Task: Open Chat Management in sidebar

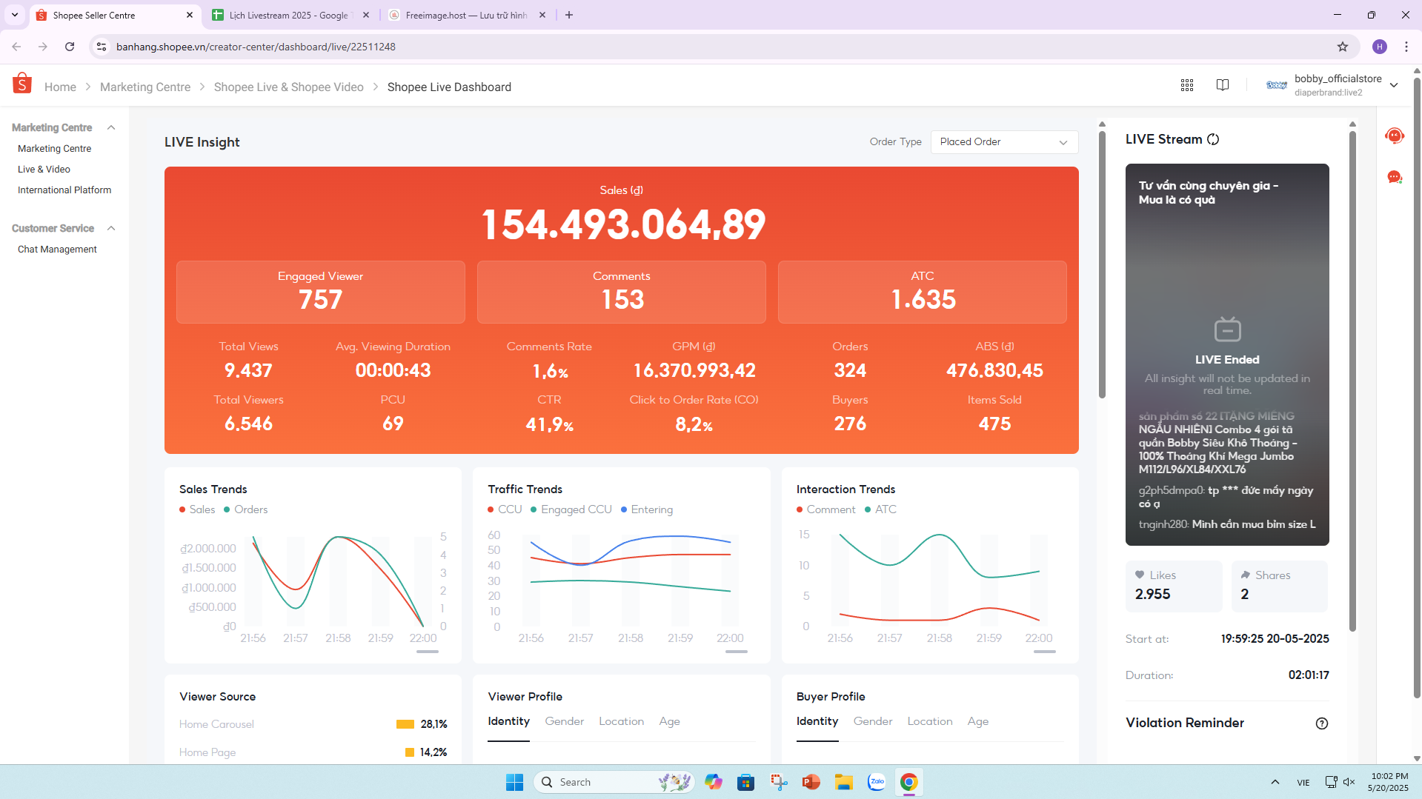Action: pyautogui.click(x=57, y=250)
